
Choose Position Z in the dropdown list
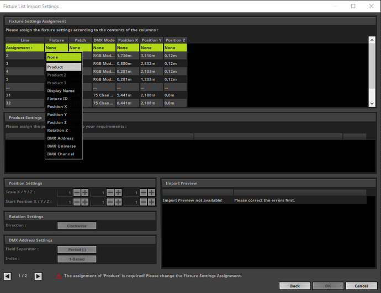(x=64, y=122)
